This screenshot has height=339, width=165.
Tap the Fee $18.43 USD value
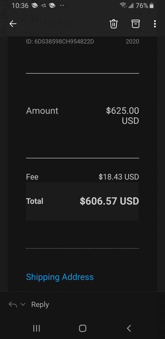[119, 177]
